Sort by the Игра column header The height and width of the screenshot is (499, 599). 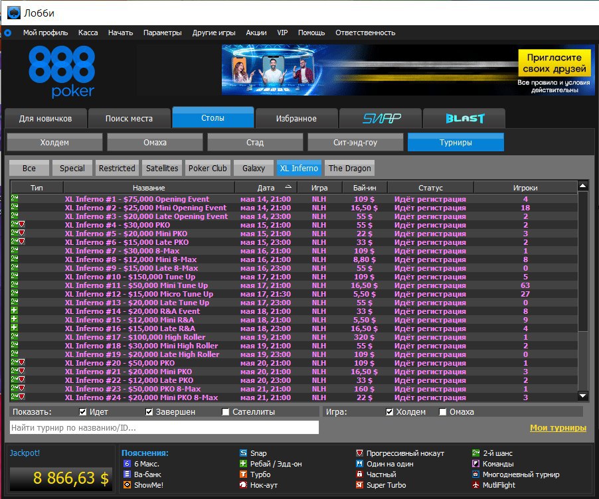(319, 188)
